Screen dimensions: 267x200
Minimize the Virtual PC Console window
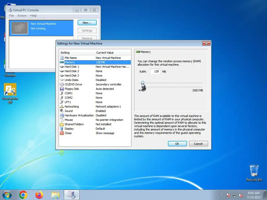77,10
